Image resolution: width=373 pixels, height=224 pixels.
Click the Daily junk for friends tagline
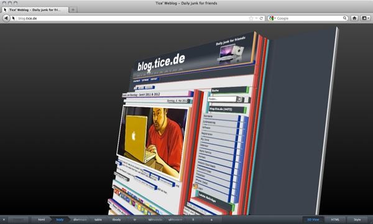pos(231,41)
